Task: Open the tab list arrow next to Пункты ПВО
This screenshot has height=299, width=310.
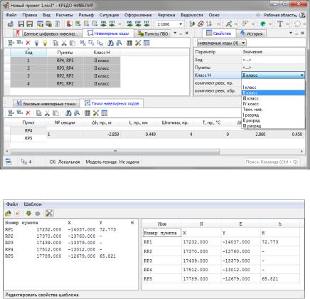Action: (175, 33)
